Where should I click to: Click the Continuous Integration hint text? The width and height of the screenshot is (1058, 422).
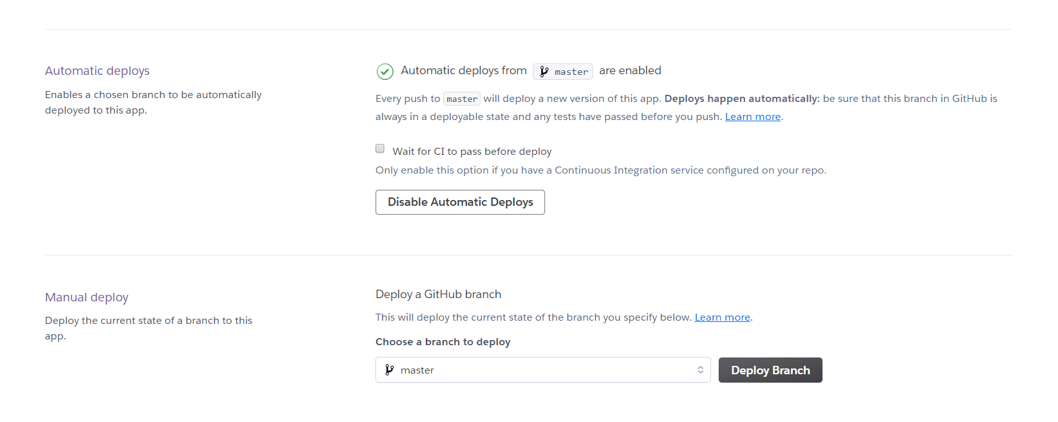click(x=601, y=170)
